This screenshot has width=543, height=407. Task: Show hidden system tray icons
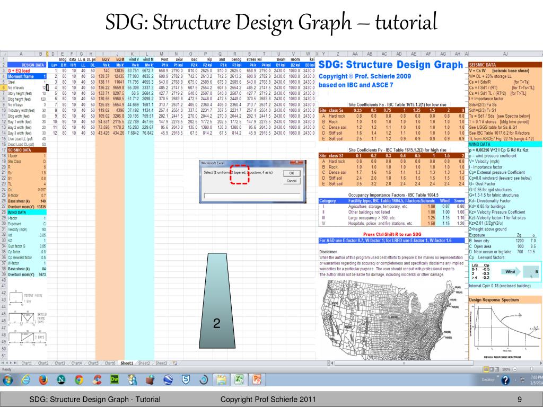click(515, 381)
